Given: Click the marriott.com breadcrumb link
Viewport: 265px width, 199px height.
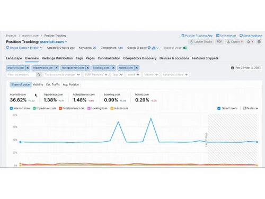Looking at the screenshot, I should (30, 36).
